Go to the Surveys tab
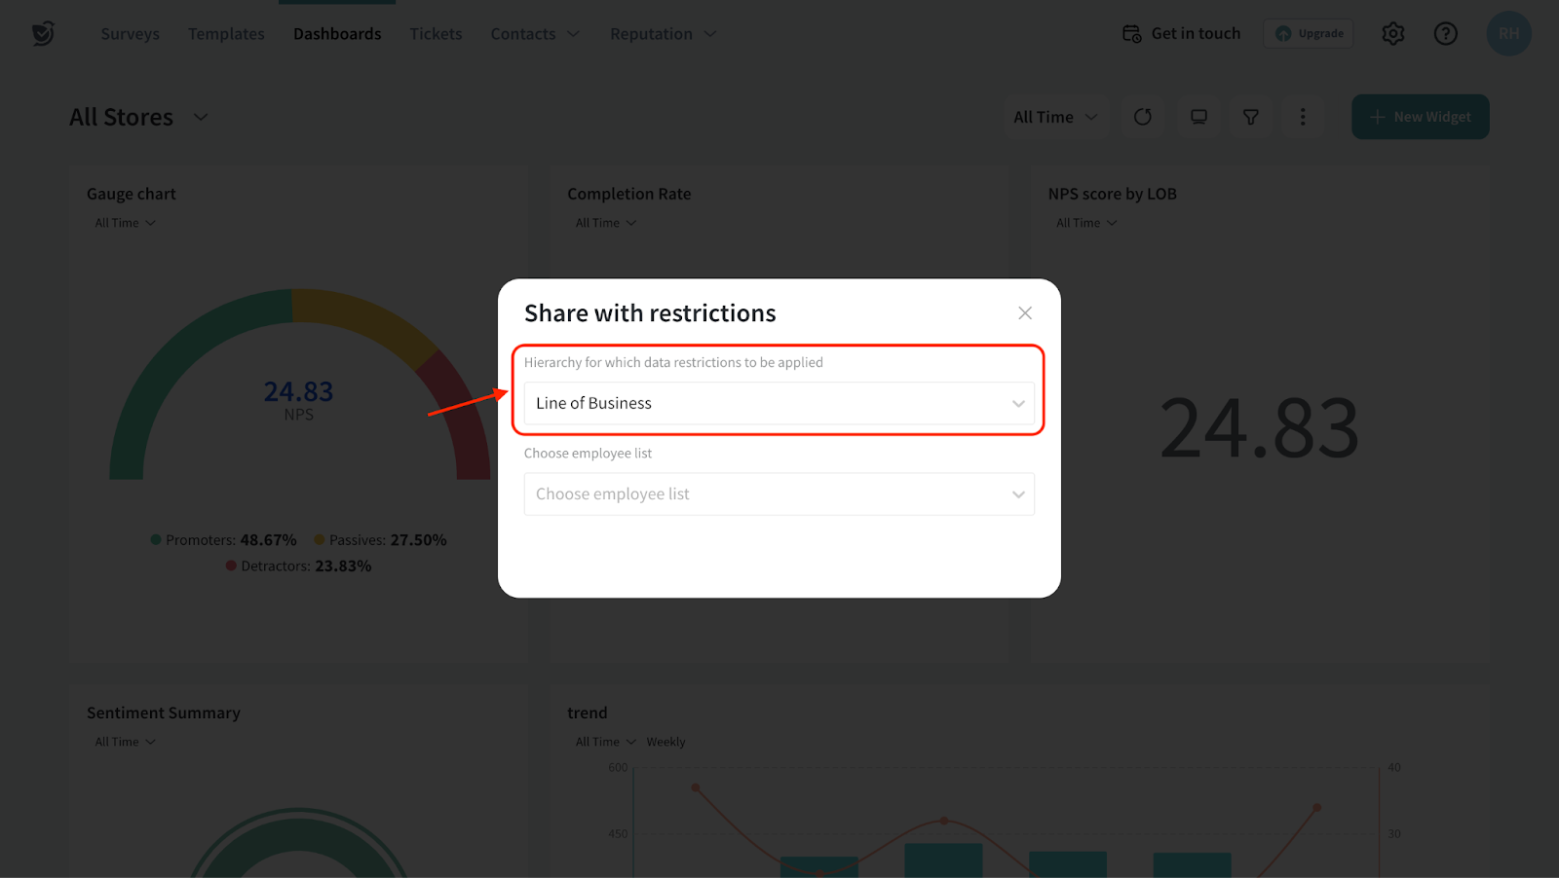The image size is (1559, 878). click(x=130, y=34)
